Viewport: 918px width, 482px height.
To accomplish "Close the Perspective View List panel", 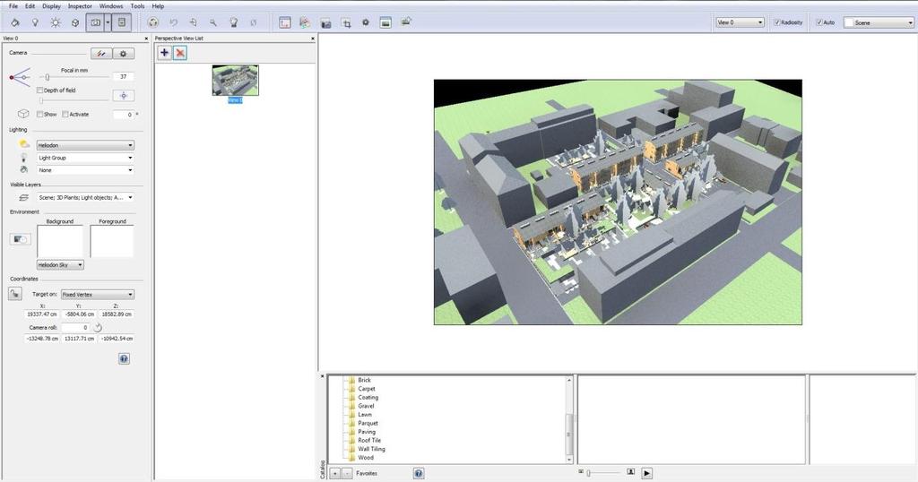I will point(313,39).
